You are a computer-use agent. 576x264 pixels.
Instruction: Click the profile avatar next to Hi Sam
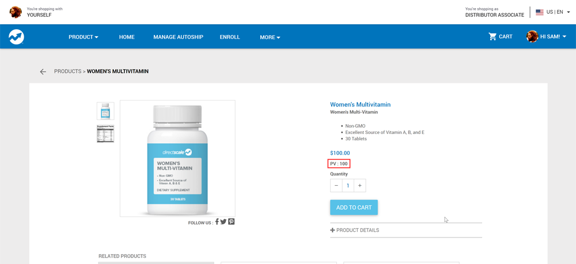532,37
